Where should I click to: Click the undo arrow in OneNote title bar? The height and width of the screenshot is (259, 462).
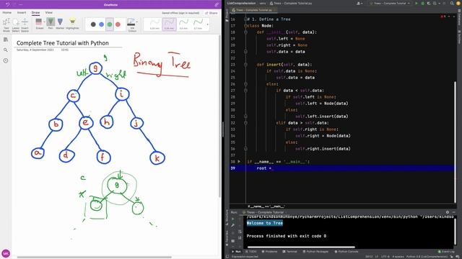8,4
